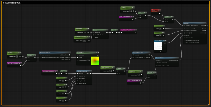This screenshot has height=107, width=211.
Task: Click the CustomRotator Rotated Values output pin
Action: tap(178, 60)
